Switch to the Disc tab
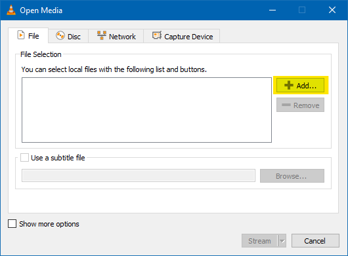 coord(68,36)
